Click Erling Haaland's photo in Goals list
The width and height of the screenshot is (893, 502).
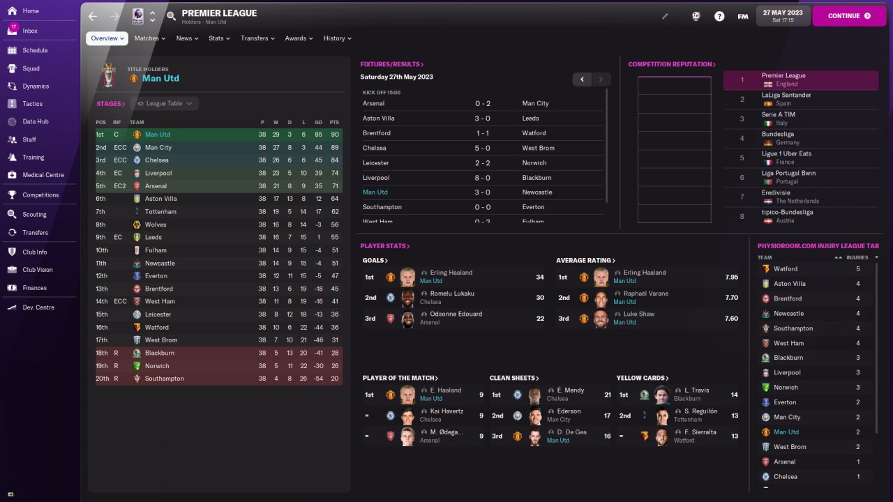[408, 277]
